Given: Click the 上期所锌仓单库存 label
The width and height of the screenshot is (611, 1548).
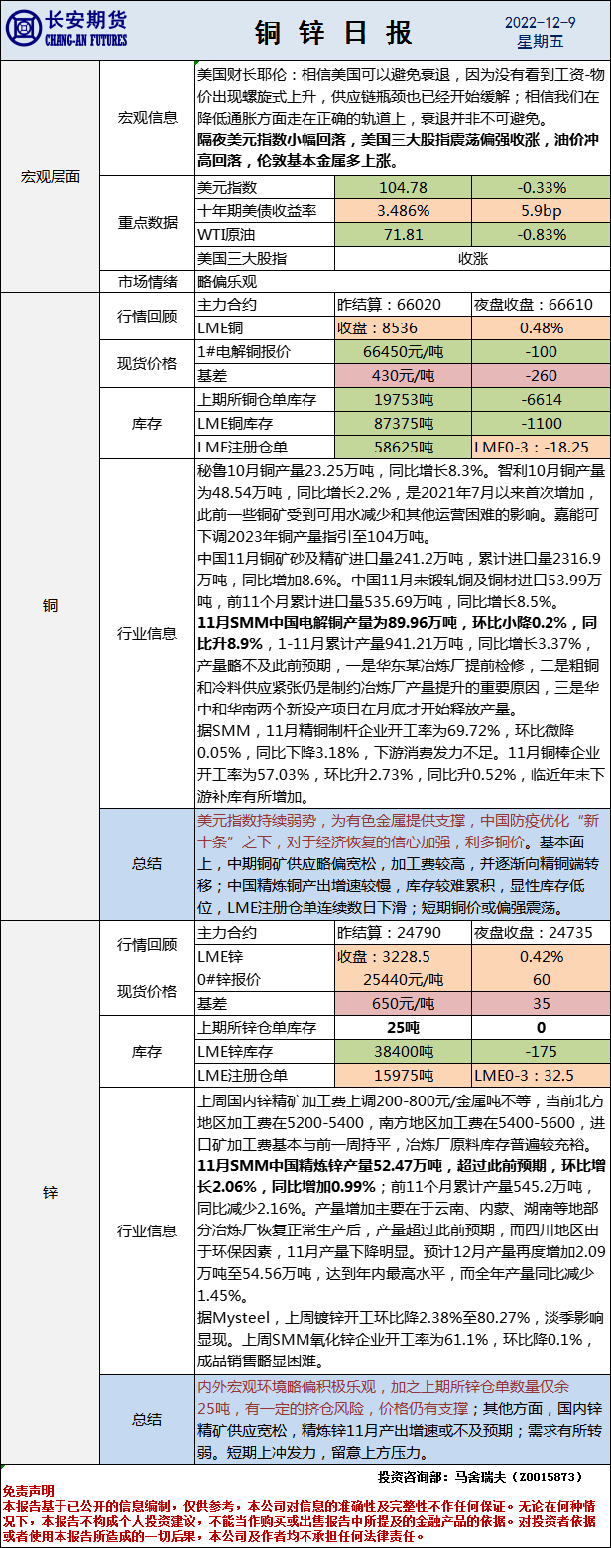Looking at the screenshot, I should click(x=265, y=1028).
